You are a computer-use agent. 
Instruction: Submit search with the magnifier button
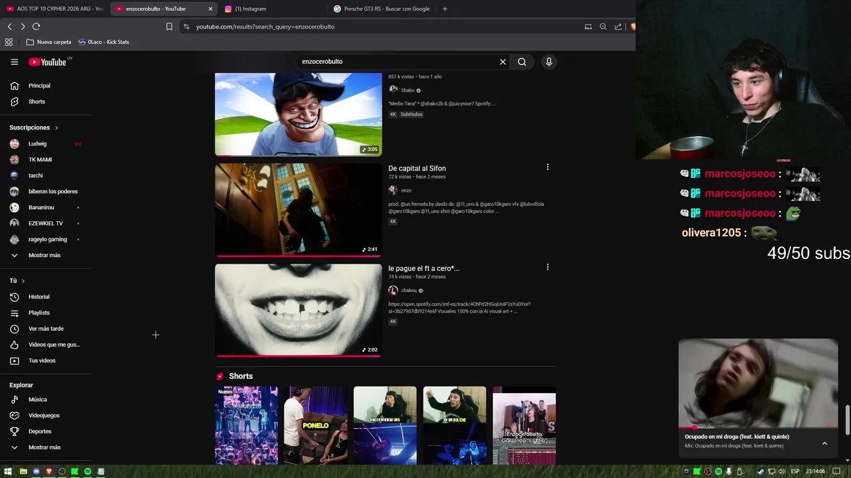click(x=522, y=62)
